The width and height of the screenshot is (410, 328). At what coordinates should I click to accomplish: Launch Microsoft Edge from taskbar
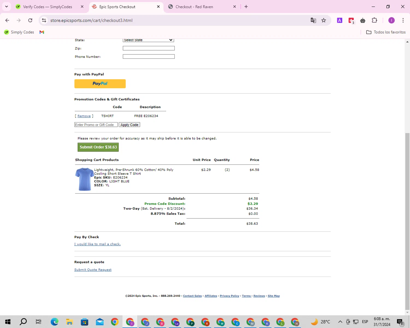pyautogui.click(x=54, y=322)
